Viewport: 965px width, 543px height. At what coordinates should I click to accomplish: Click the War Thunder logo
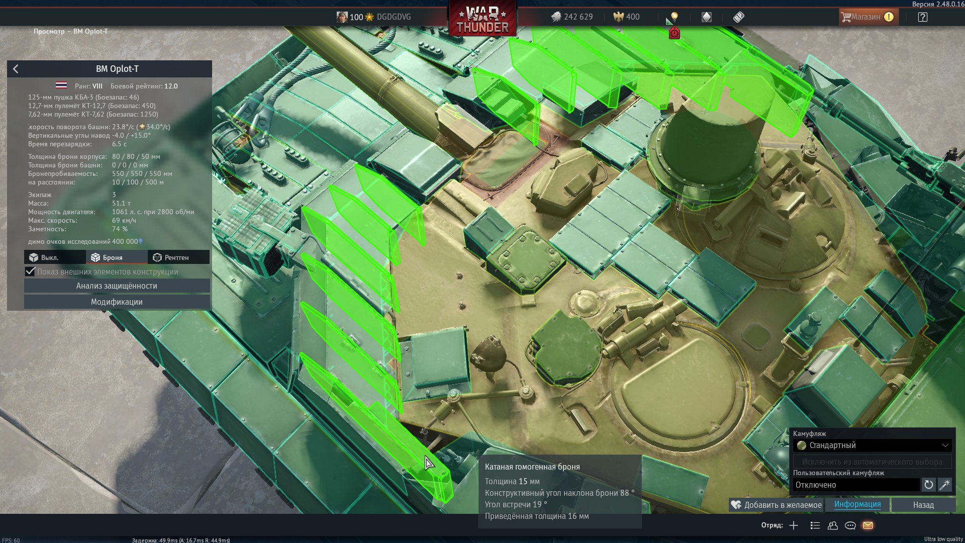coord(482,19)
